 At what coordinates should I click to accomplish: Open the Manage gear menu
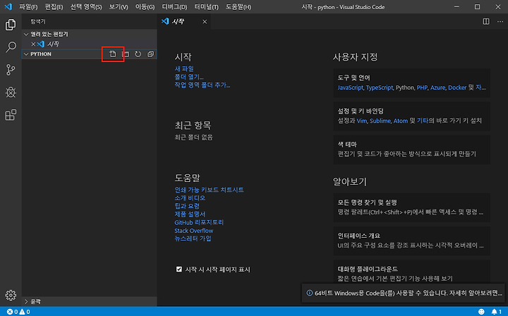(x=11, y=295)
